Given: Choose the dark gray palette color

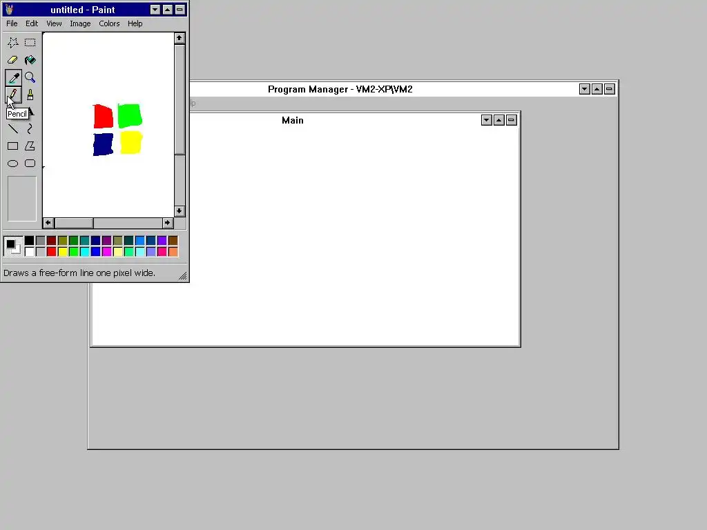Looking at the screenshot, I should (41, 241).
